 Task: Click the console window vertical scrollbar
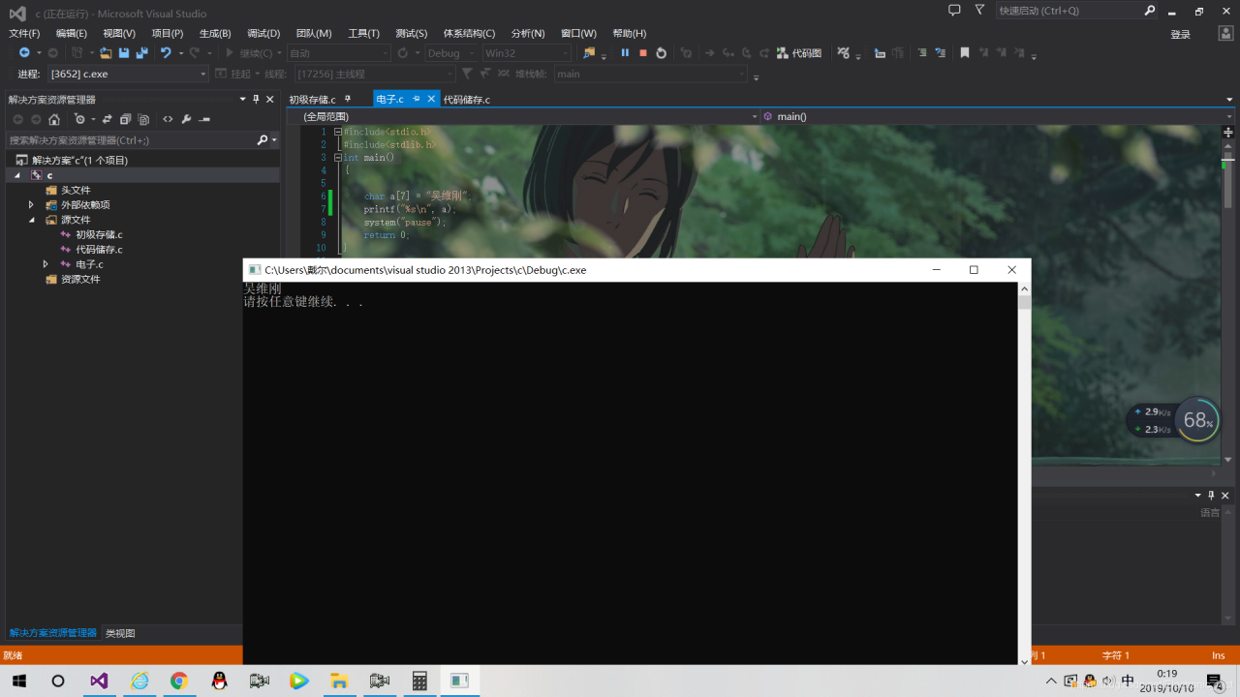tap(1025, 474)
